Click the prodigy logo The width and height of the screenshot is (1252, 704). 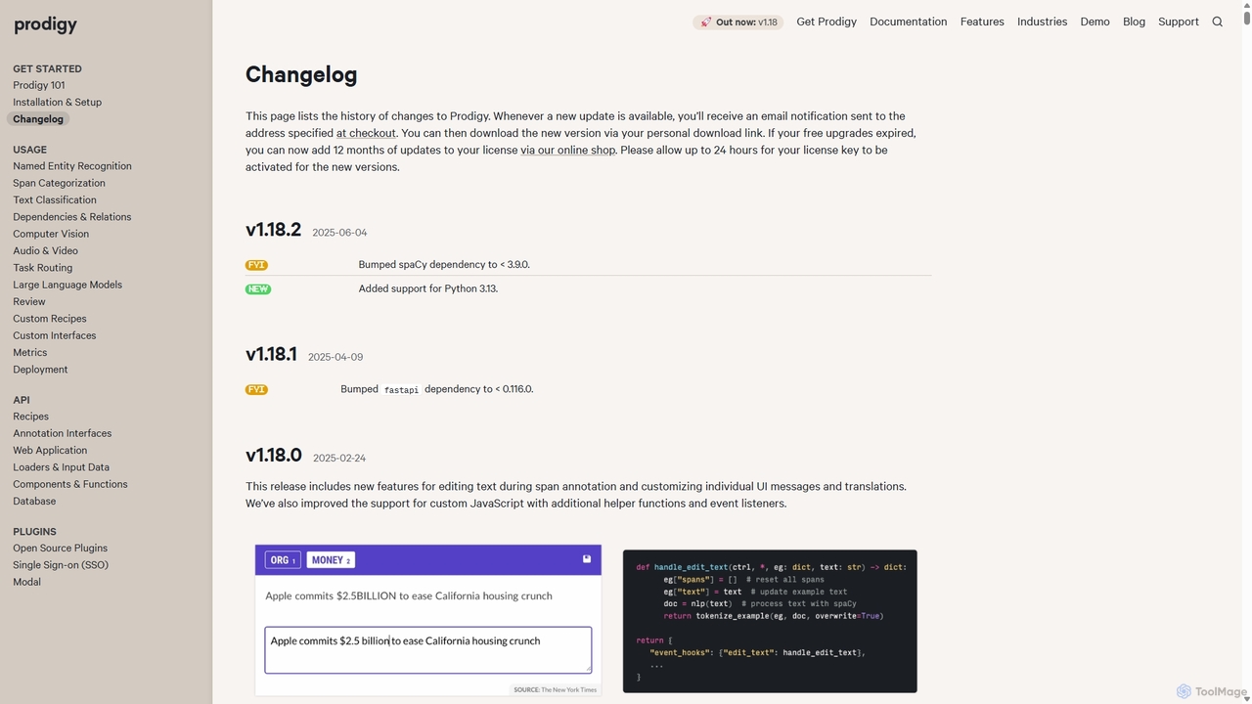pos(45,24)
